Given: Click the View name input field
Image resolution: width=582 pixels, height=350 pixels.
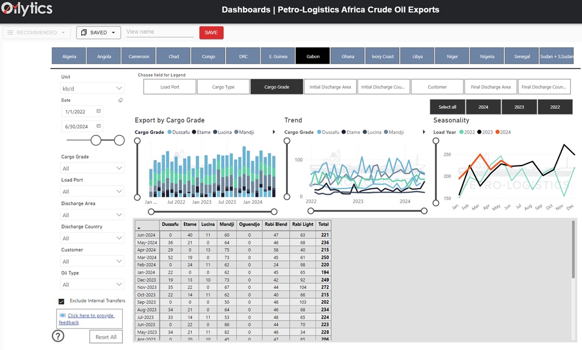Looking at the screenshot, I should pos(160,32).
